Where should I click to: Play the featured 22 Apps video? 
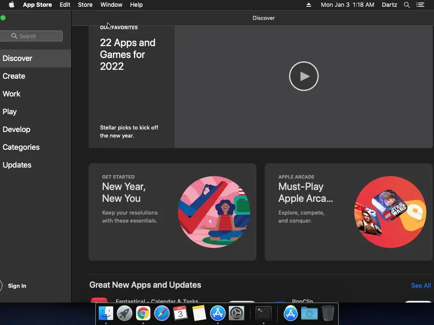303,76
